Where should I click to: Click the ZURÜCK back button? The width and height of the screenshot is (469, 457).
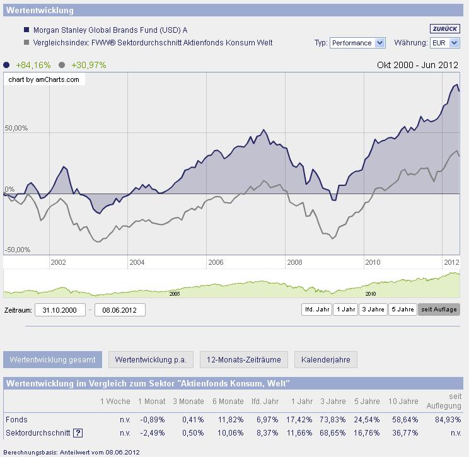pyautogui.click(x=444, y=29)
